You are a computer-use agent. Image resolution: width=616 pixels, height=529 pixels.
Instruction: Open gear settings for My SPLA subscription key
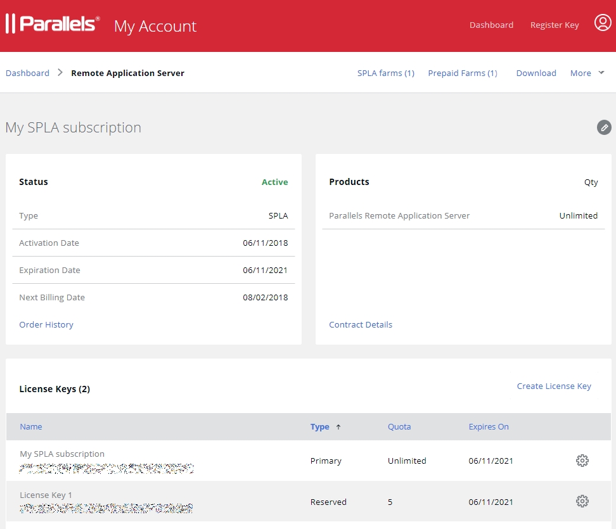582,461
